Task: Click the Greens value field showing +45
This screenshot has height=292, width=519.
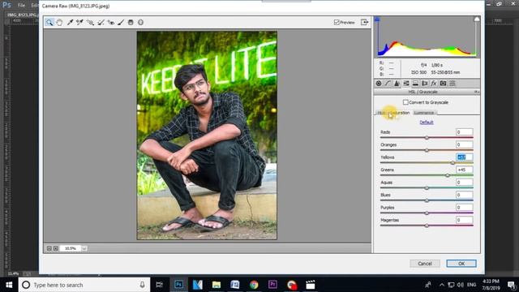Action: (x=465, y=170)
